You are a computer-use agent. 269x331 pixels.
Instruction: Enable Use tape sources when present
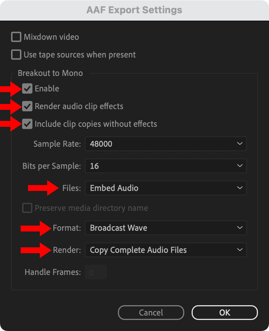(x=16, y=55)
